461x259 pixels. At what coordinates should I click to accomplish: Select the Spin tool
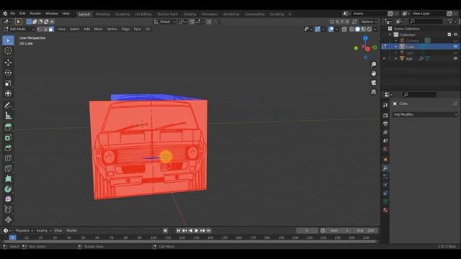click(x=8, y=188)
